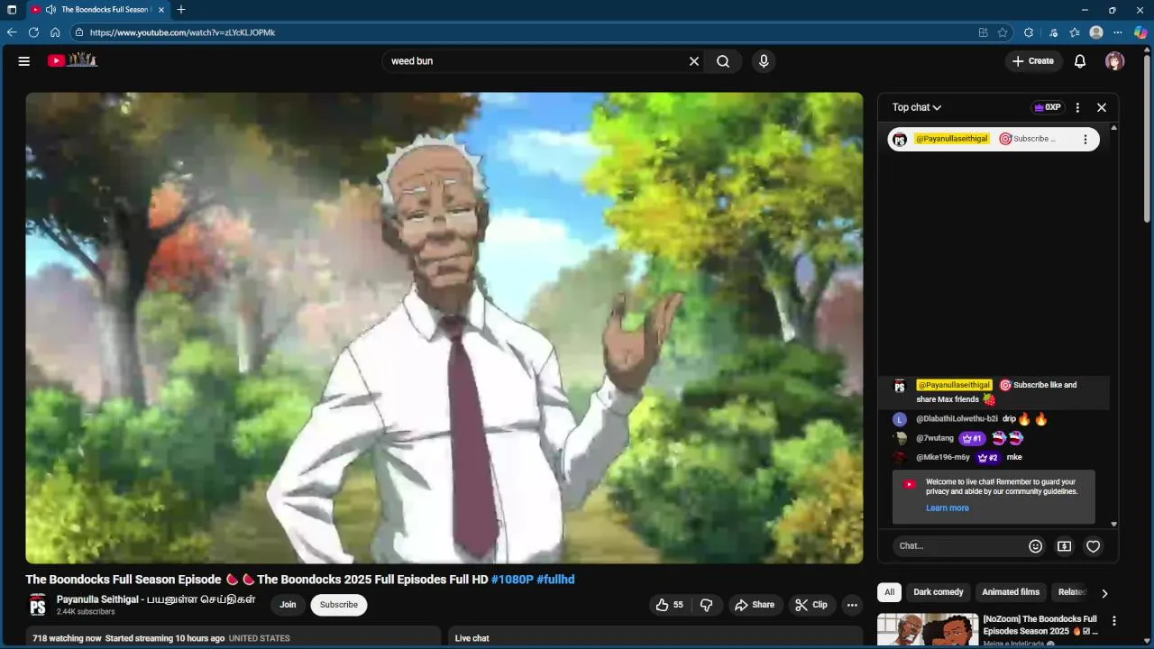The height and width of the screenshot is (649, 1154).
Task: Open browser profile avatar
Action: 1096,32
